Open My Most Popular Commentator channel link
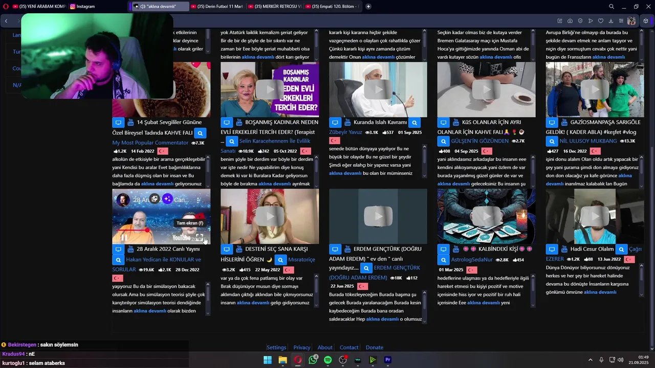 [150, 143]
